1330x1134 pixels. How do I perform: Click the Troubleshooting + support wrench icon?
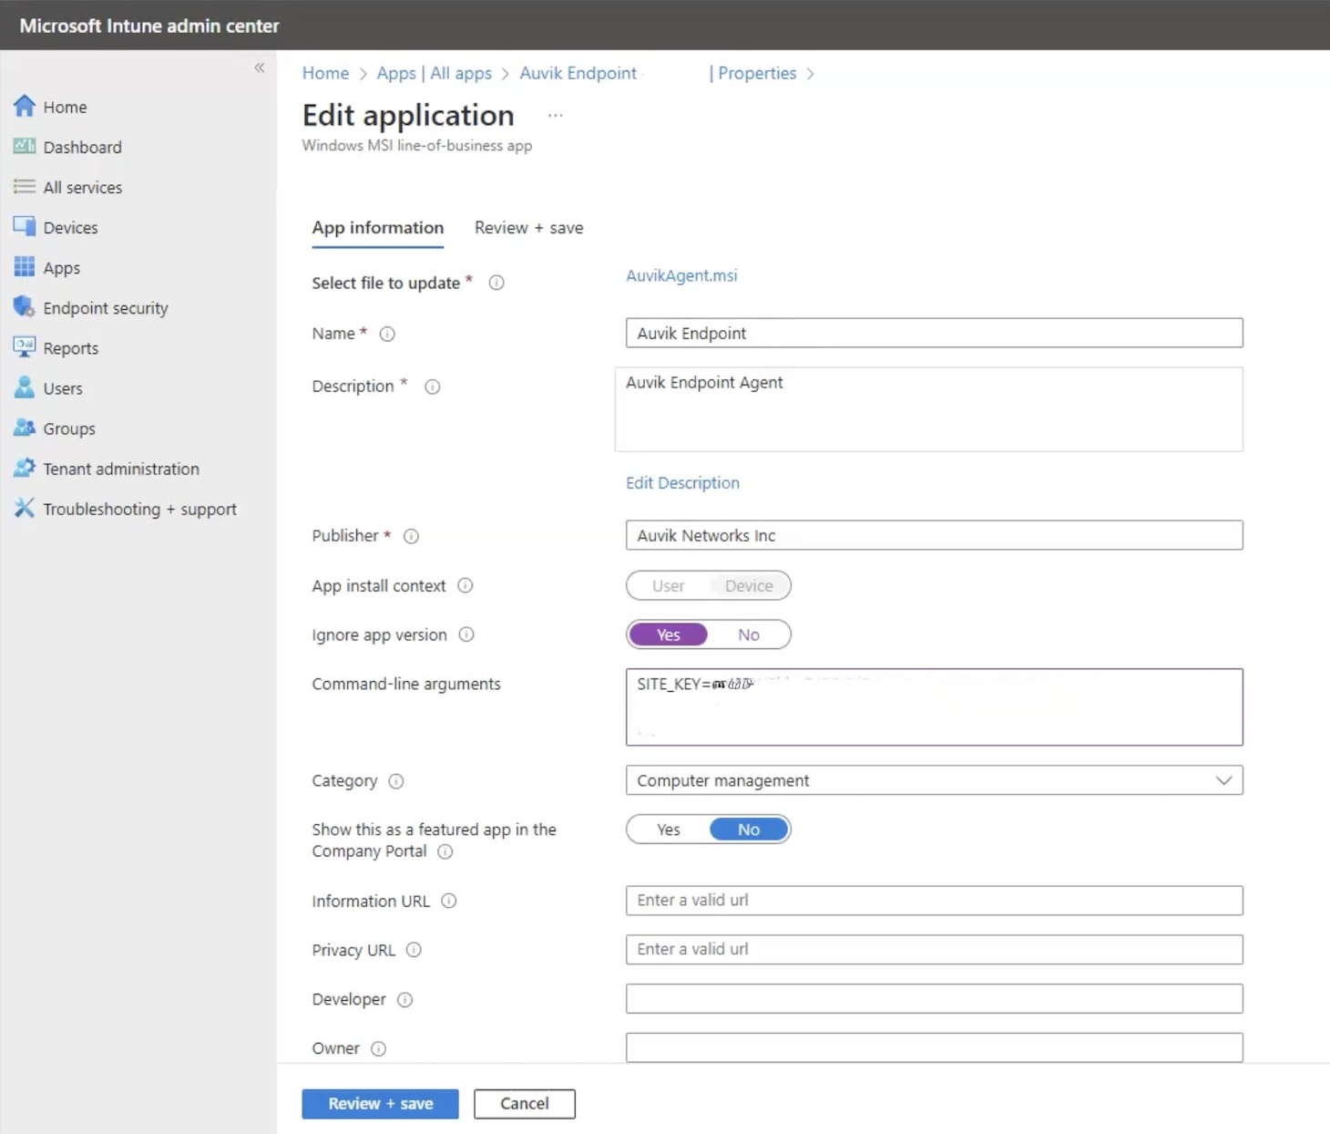pos(25,508)
